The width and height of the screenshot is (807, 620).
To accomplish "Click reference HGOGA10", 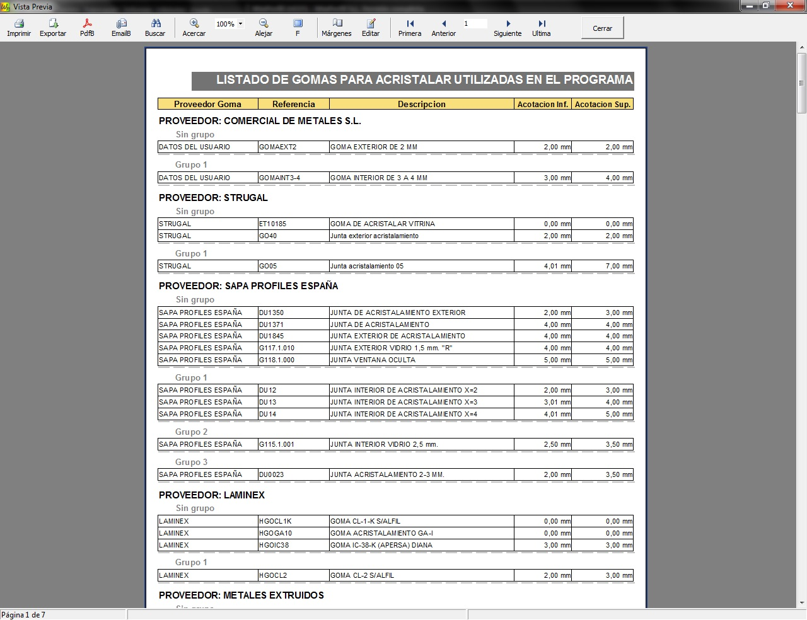I will click(x=276, y=533).
